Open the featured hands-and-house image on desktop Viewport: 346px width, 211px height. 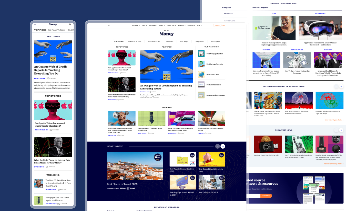167,66
